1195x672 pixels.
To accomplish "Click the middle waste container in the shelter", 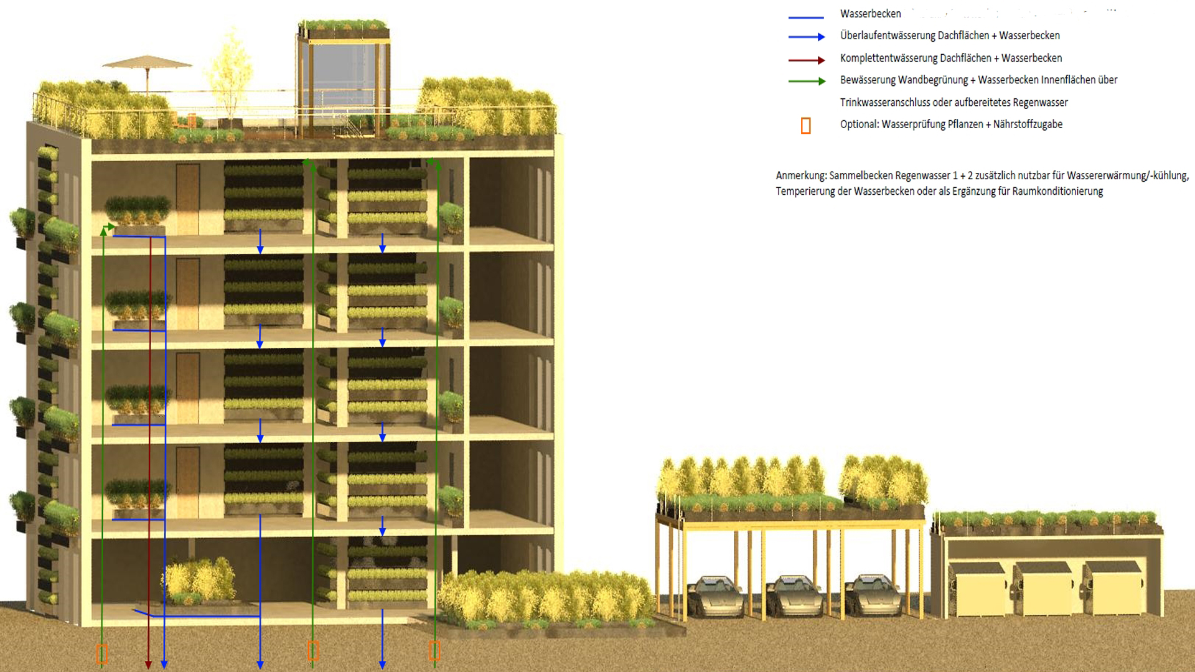I will 1044,588.
